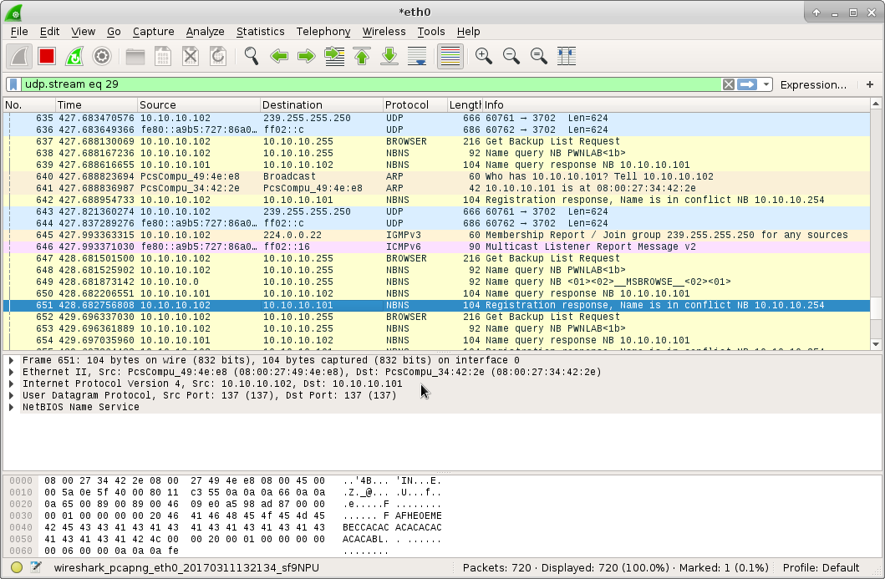The image size is (885, 579).
Task: Open the Capture menu
Action: point(154,32)
